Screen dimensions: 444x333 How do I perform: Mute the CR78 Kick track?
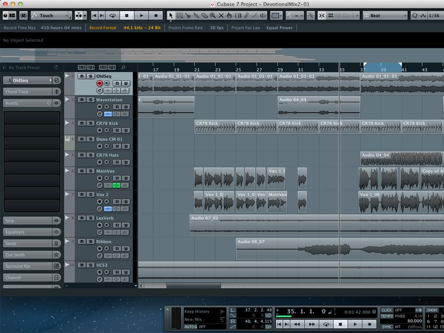click(82, 123)
